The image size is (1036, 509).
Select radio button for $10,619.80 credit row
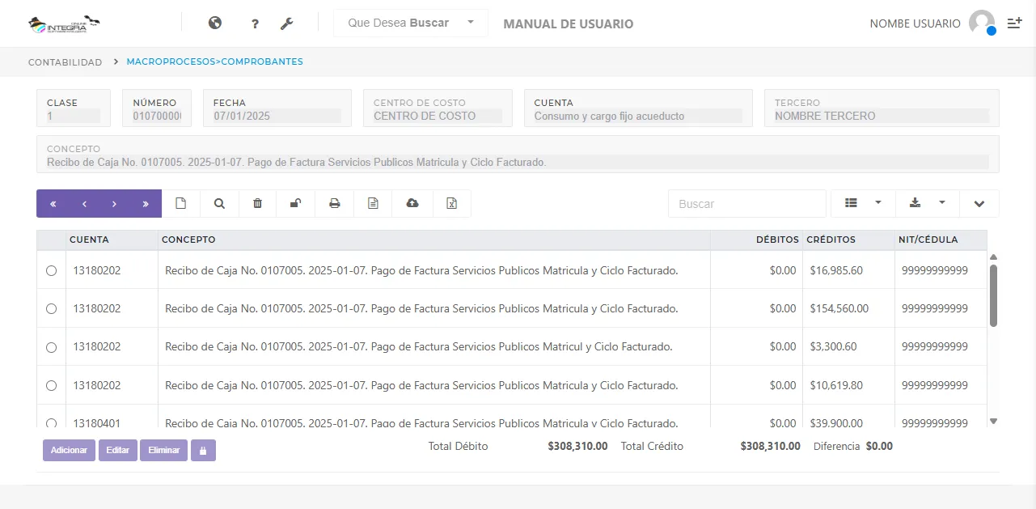tap(52, 385)
